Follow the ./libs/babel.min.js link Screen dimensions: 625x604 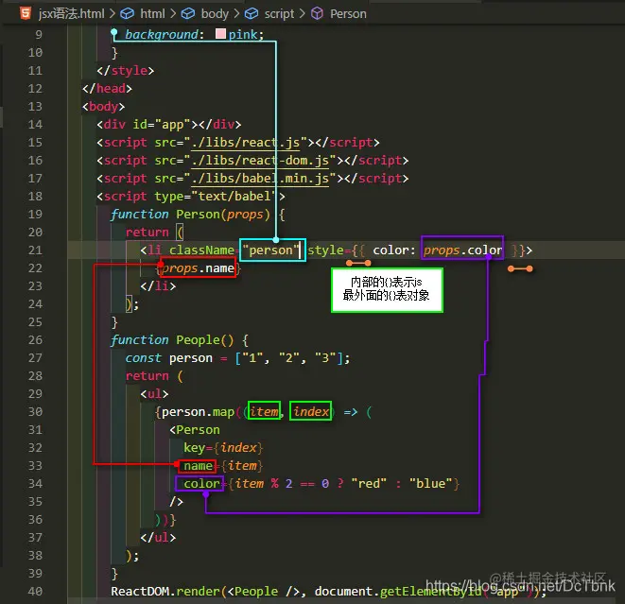[x=260, y=178]
